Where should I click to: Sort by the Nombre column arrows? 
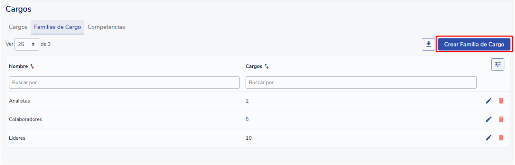point(32,66)
